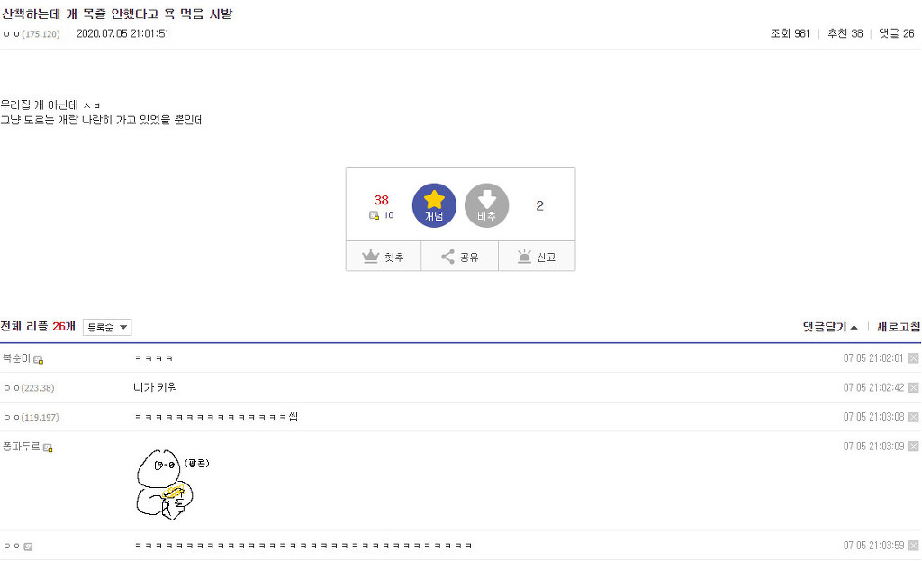Click the 퐁파두르 doodle sticker image
The height and width of the screenshot is (561, 922).
(172, 484)
